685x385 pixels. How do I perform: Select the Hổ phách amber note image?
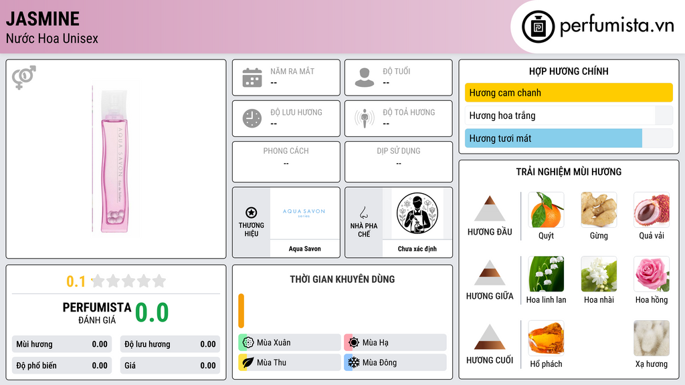[x=546, y=338]
